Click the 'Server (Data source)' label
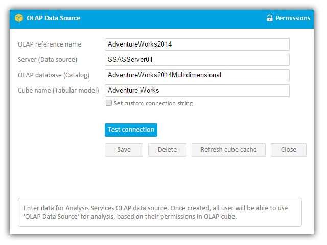Screen dimensions: 327x245 48,60
